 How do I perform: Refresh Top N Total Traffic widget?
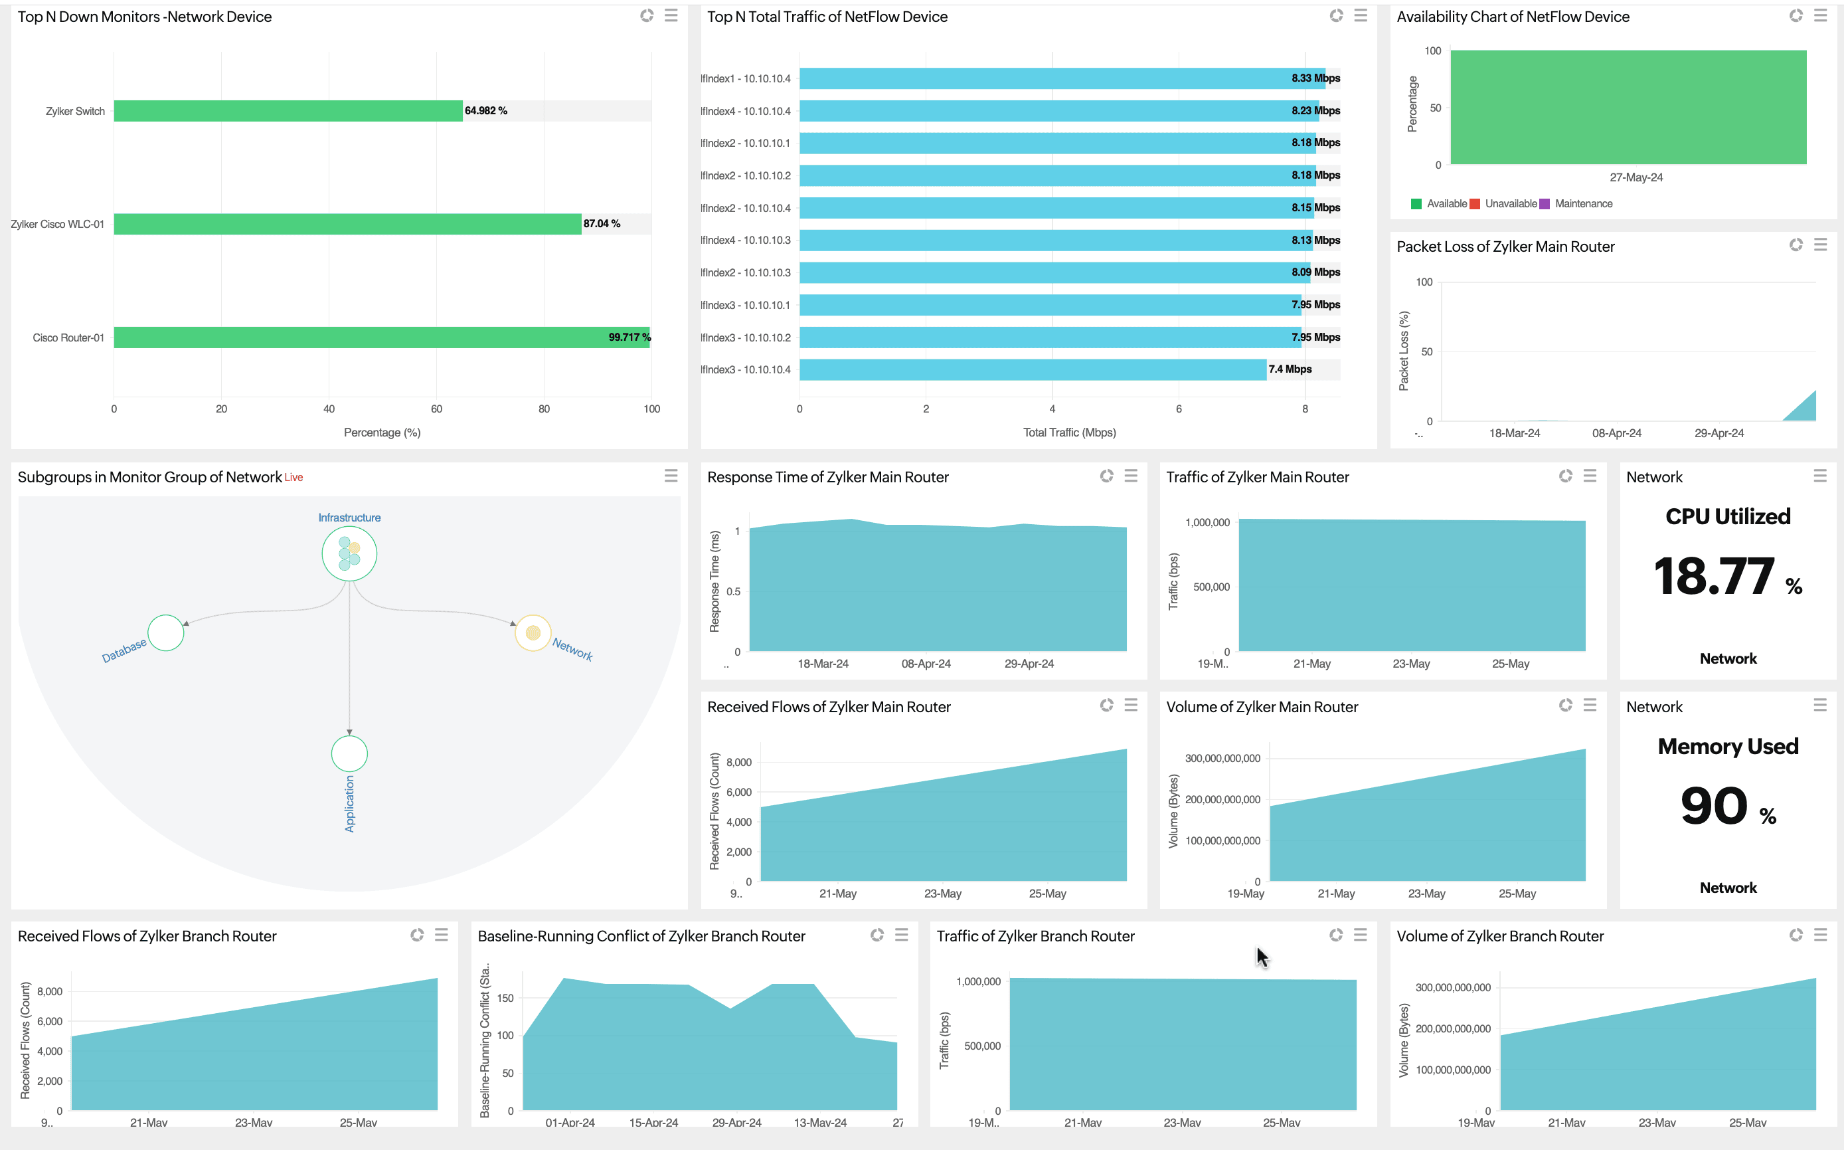1335,15
